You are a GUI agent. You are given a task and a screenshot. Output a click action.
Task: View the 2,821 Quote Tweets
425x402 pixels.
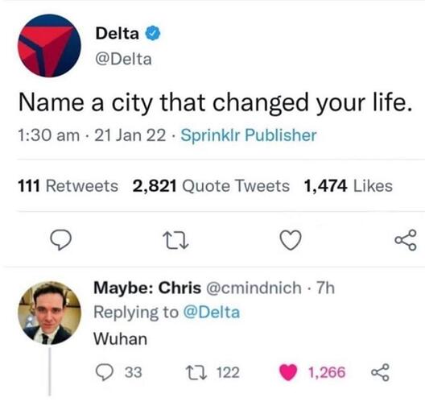pos(211,186)
